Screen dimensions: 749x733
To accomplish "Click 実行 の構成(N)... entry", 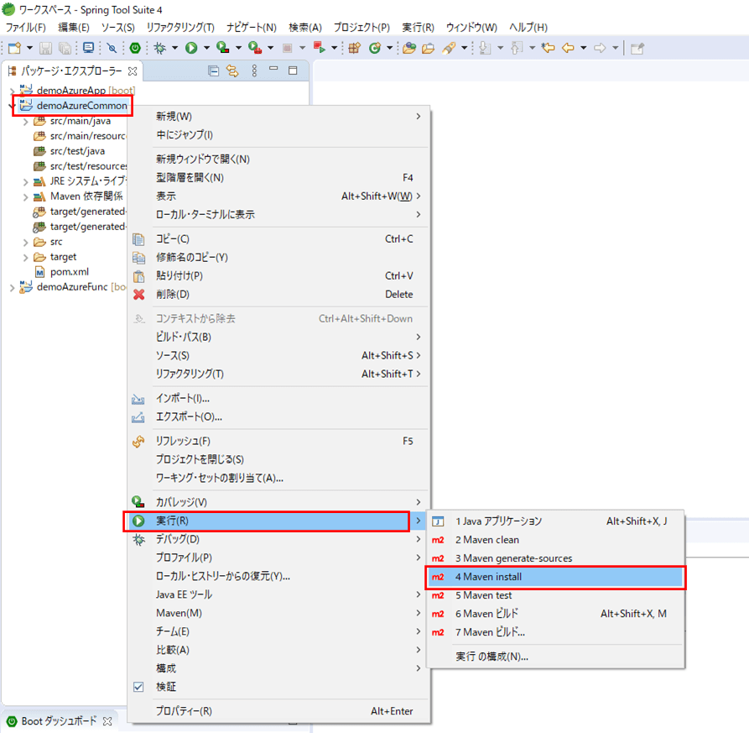I will (492, 657).
